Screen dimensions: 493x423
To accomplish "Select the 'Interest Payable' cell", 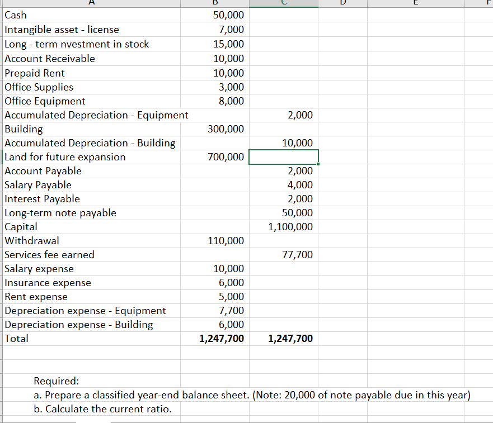I will click(92, 199).
